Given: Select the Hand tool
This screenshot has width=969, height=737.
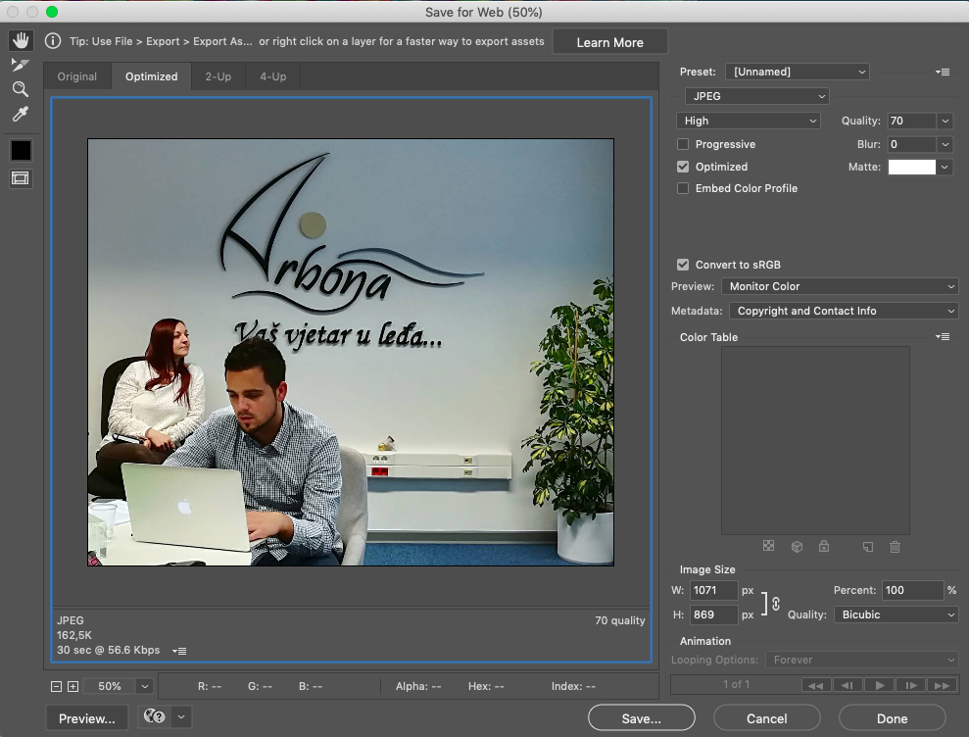Looking at the screenshot, I should point(21,41).
